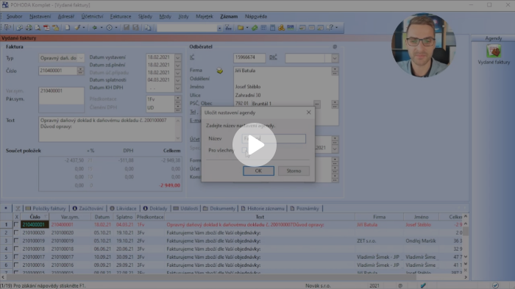Open the Datum vystavení date dropdown
Image resolution: width=515 pixels, height=289 pixels.
click(178, 57)
